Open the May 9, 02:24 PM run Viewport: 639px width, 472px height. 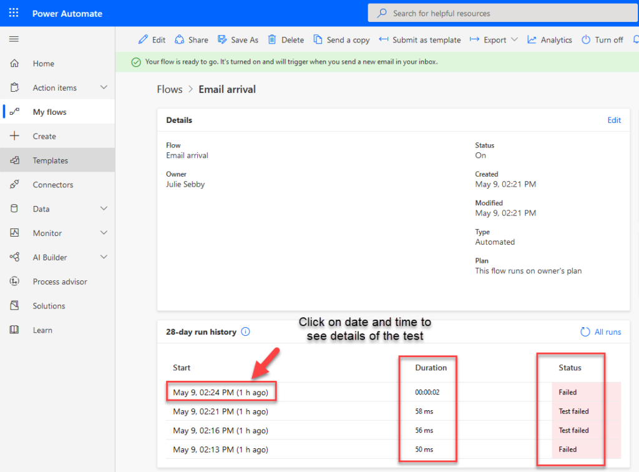220,392
